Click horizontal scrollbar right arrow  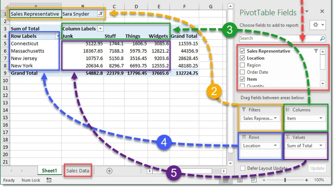tap(224, 171)
